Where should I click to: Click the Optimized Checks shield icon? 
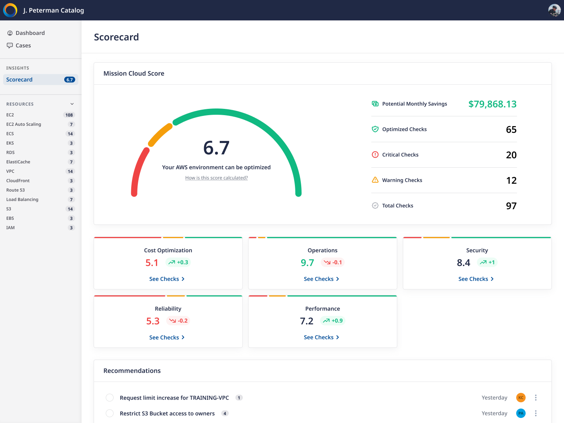click(375, 129)
